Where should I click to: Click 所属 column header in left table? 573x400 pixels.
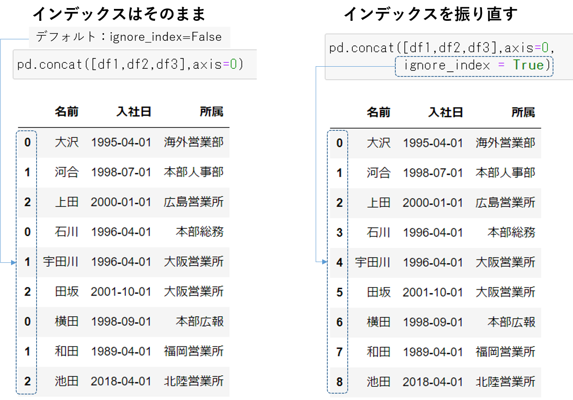click(211, 112)
